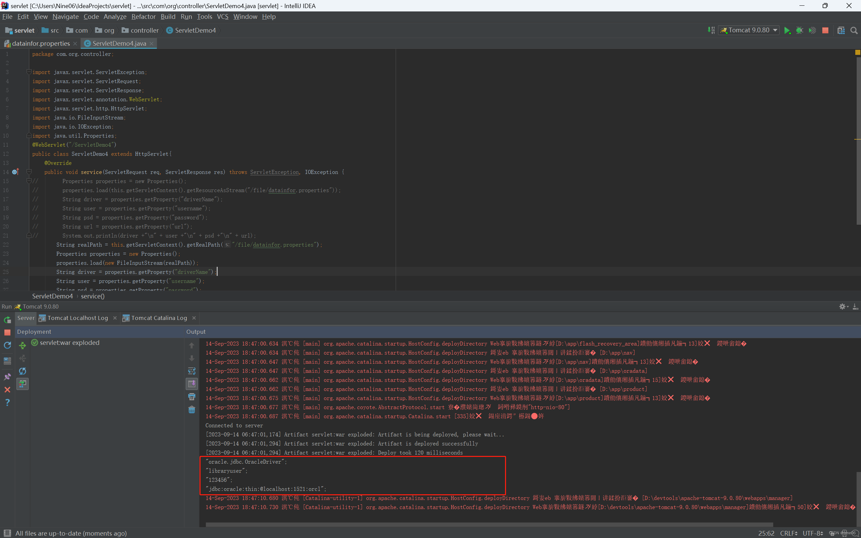Screen dimensions: 861x538
Task: Click the green Run button in the toolbar
Action: 787,31
